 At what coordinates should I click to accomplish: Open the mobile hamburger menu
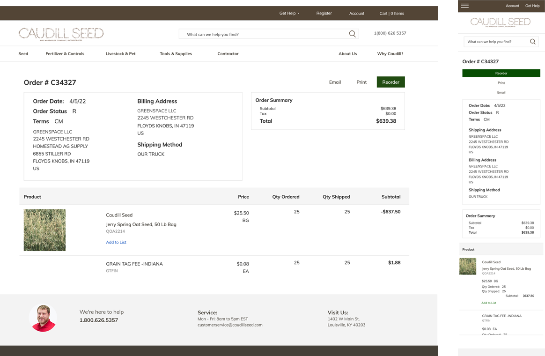point(465,6)
